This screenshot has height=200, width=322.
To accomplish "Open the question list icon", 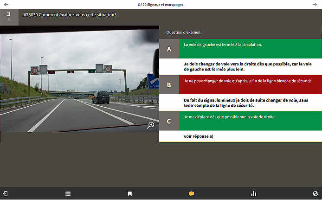I will point(68,194).
